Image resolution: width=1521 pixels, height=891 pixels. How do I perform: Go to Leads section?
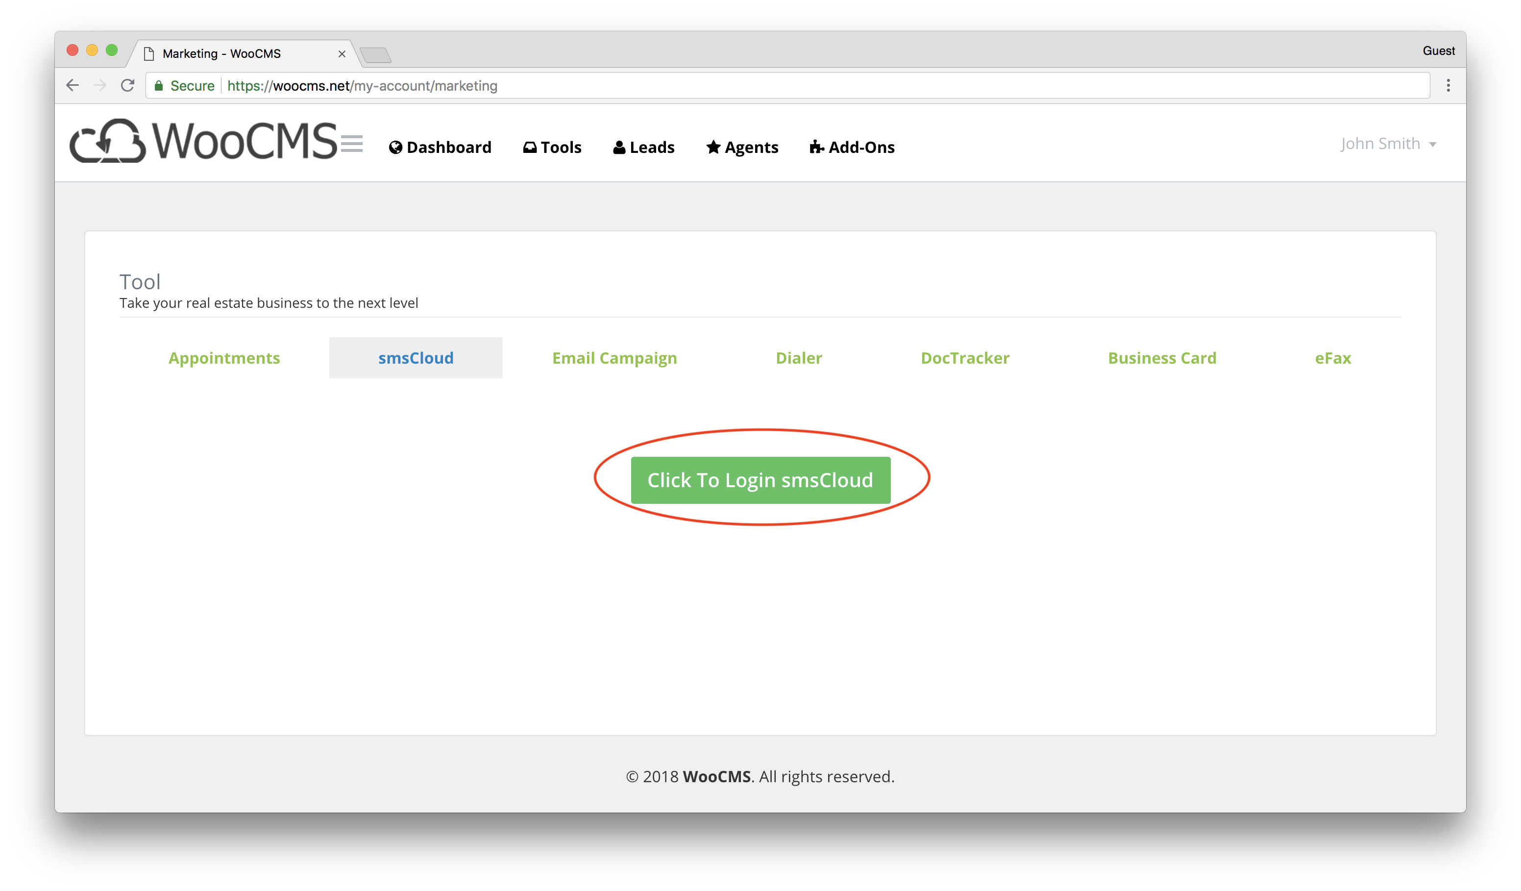(x=643, y=148)
